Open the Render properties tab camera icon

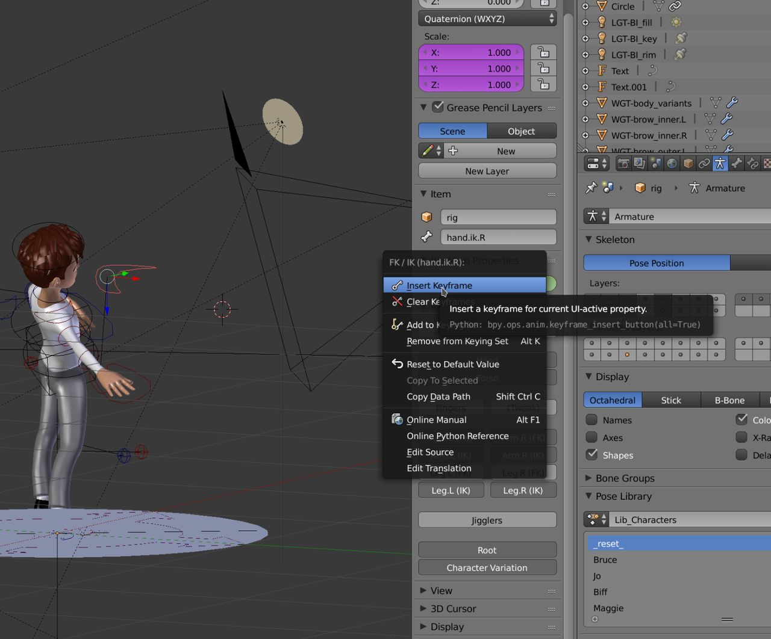point(623,163)
